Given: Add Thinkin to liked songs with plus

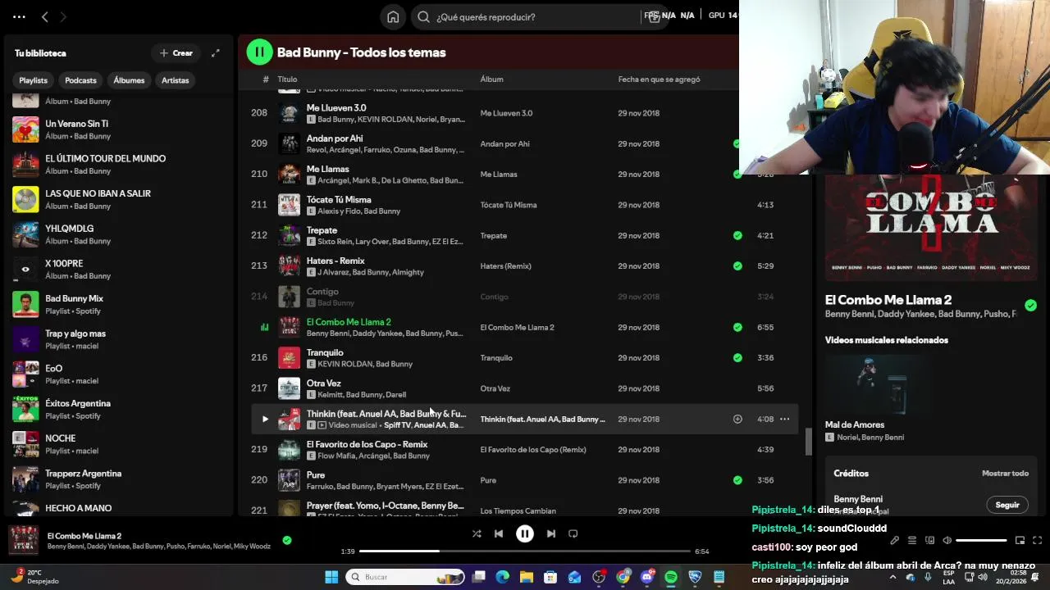Looking at the screenshot, I should [x=737, y=419].
